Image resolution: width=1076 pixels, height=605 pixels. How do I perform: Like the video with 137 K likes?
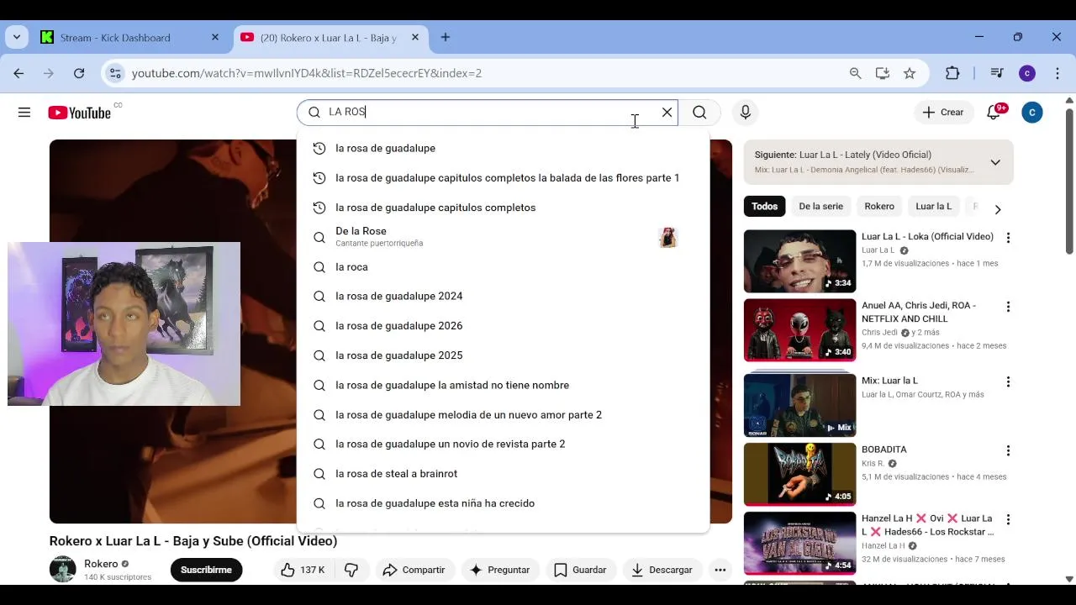click(303, 570)
